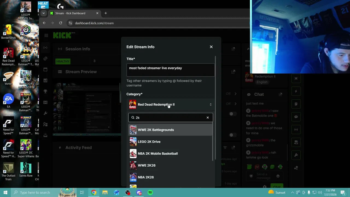This screenshot has height=197, width=350.
Task: Click the browser address bar
Action: pos(159,23)
